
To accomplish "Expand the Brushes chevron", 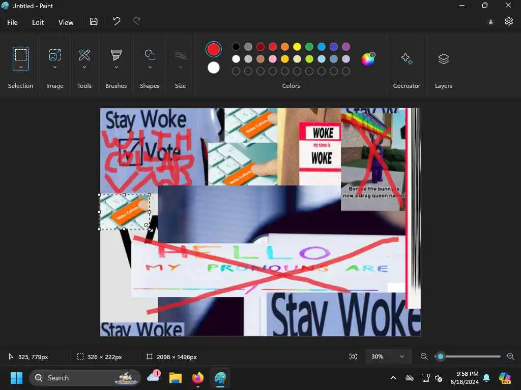I will tap(116, 68).
